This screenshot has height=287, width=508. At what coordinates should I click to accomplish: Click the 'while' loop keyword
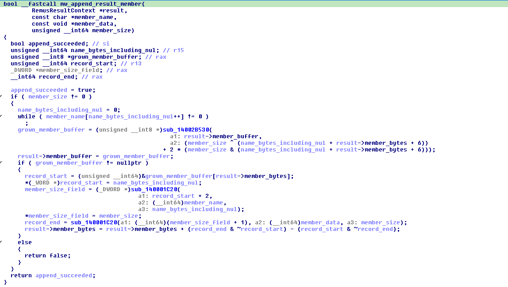[x=27, y=117]
